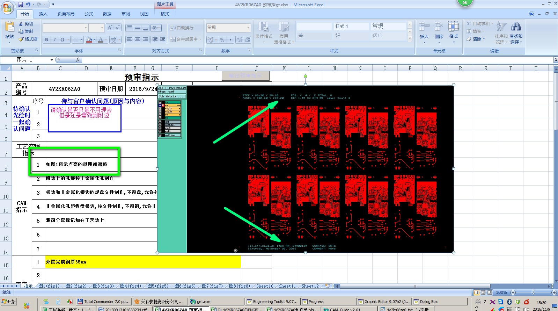
Task: Expand the Name Box dropdown arrow
Action: click(x=52, y=60)
